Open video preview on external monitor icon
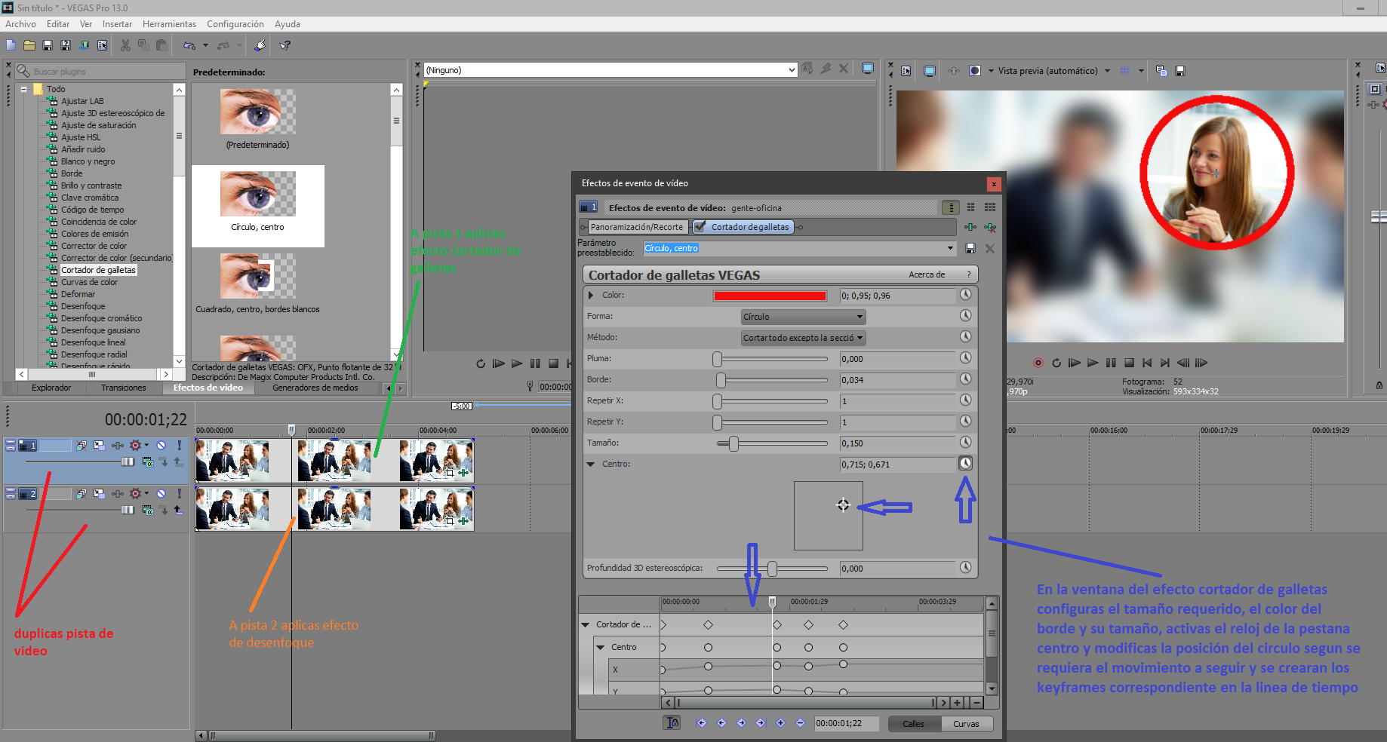The height and width of the screenshot is (742, 1387). tap(930, 71)
